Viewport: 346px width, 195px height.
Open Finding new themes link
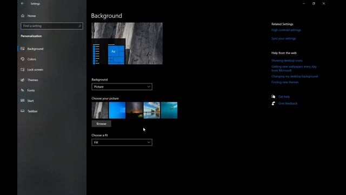click(x=285, y=82)
